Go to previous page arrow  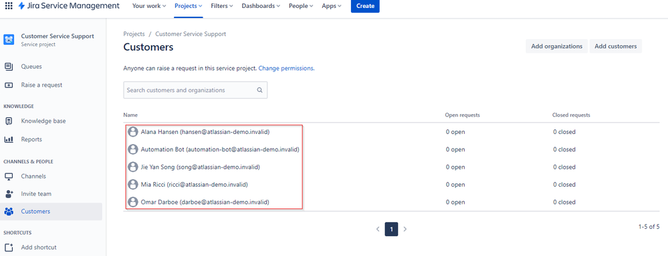378,229
